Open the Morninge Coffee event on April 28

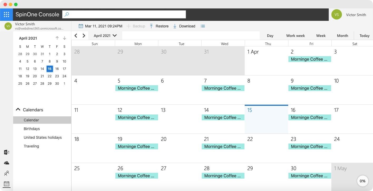coord(223,176)
